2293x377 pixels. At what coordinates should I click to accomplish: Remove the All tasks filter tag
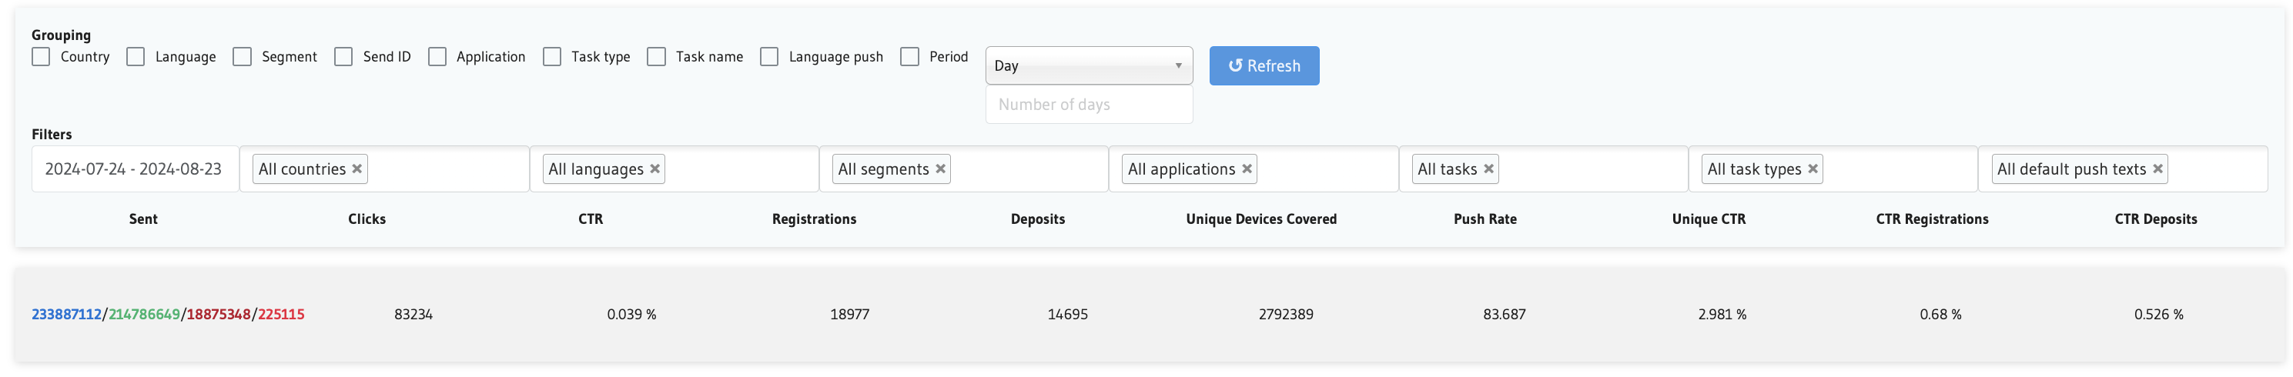pyautogui.click(x=1488, y=169)
